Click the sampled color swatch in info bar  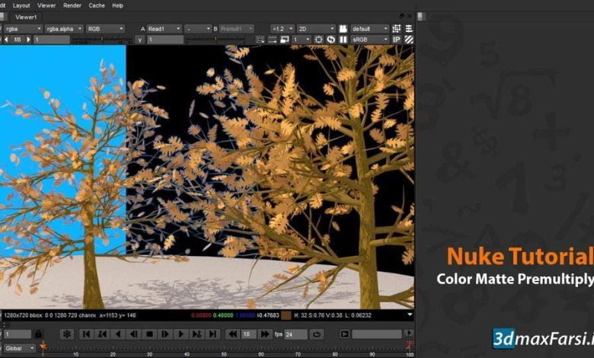(286, 315)
